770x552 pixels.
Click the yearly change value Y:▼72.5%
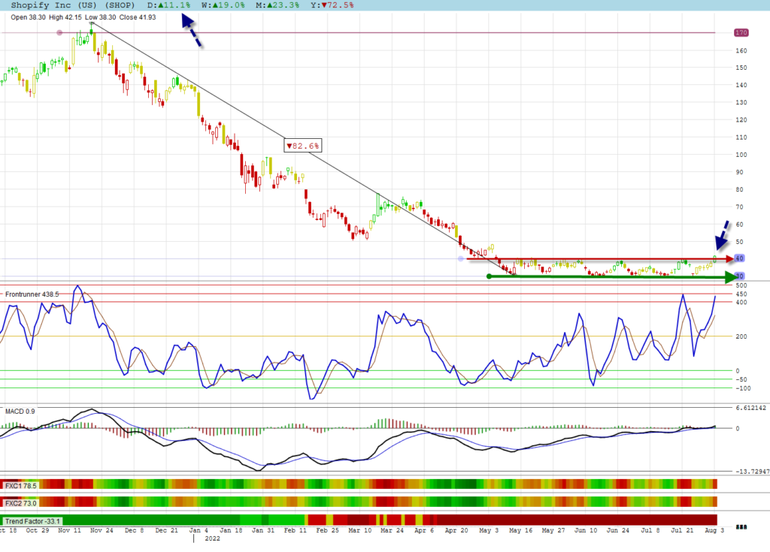(x=332, y=5)
